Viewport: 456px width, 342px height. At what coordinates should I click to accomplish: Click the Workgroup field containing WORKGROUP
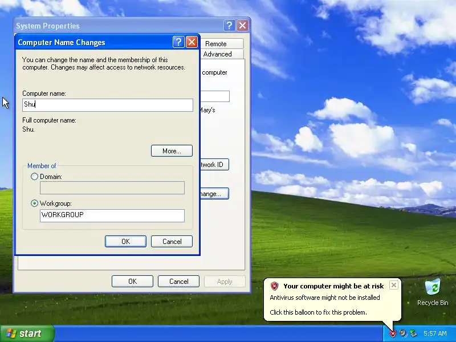coord(112,215)
